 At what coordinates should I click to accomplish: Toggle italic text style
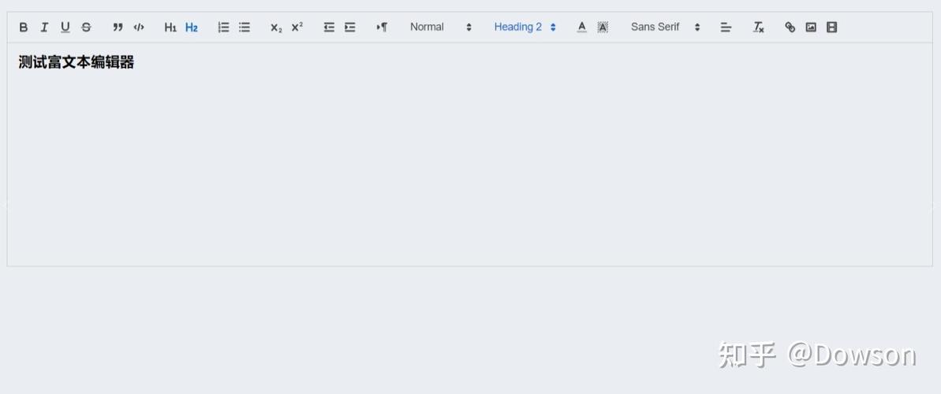point(44,28)
